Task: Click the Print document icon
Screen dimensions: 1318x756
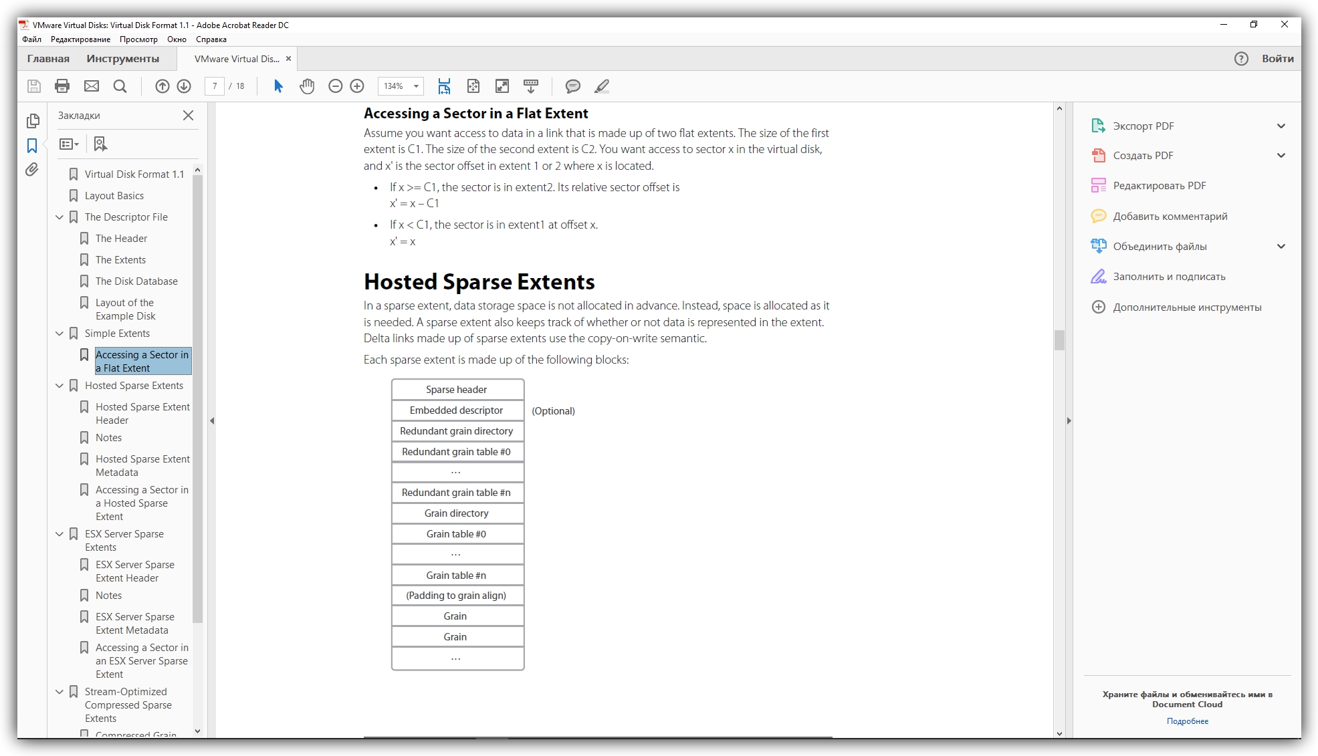Action: [x=62, y=85]
